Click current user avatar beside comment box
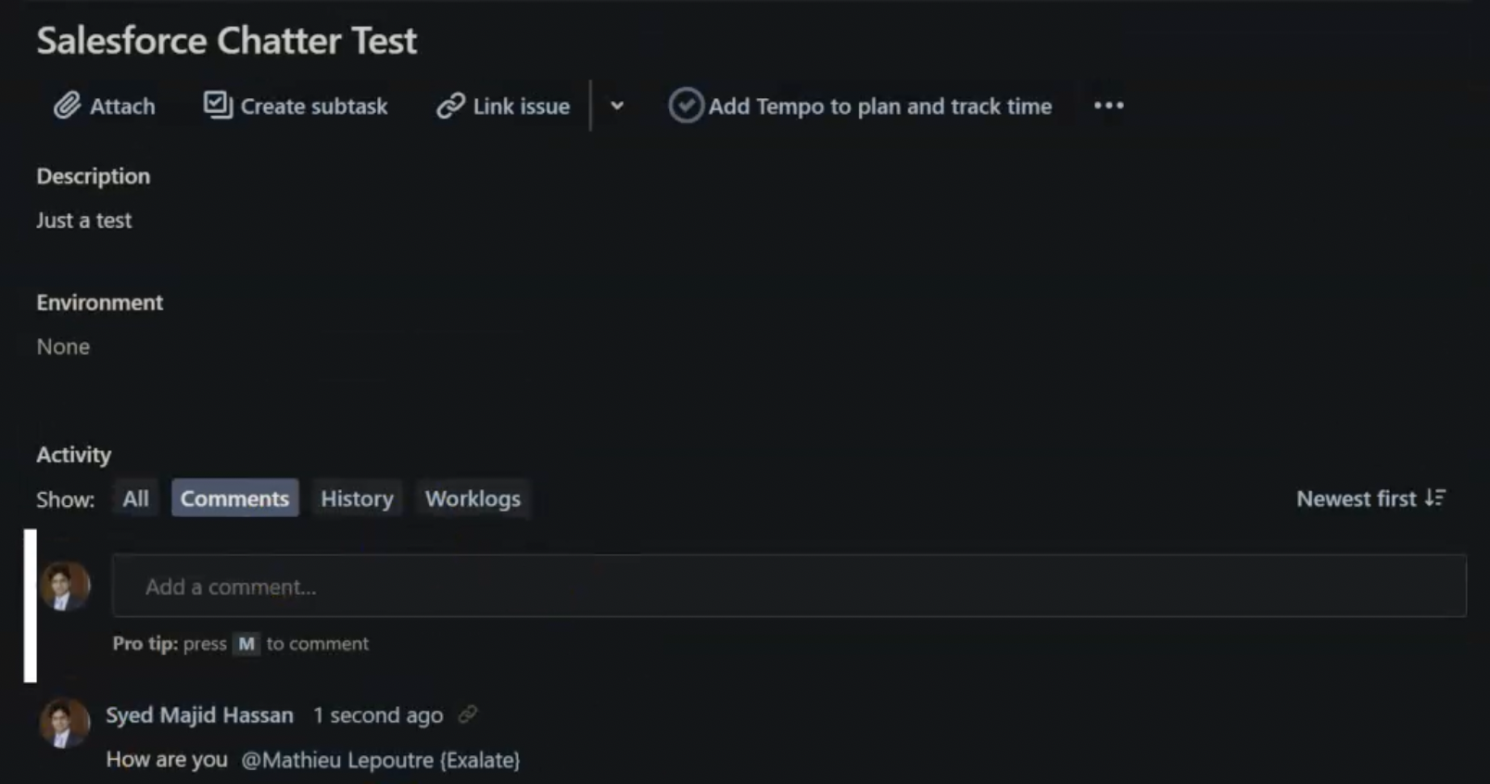This screenshot has width=1490, height=784. tap(64, 586)
